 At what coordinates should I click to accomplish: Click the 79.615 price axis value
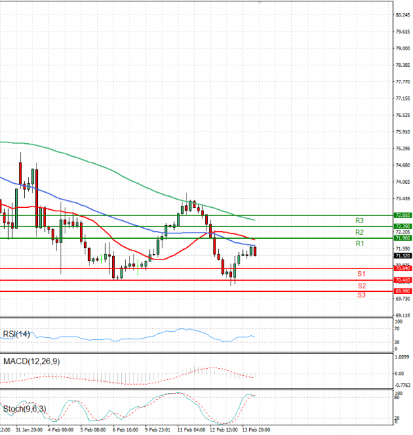(x=403, y=32)
